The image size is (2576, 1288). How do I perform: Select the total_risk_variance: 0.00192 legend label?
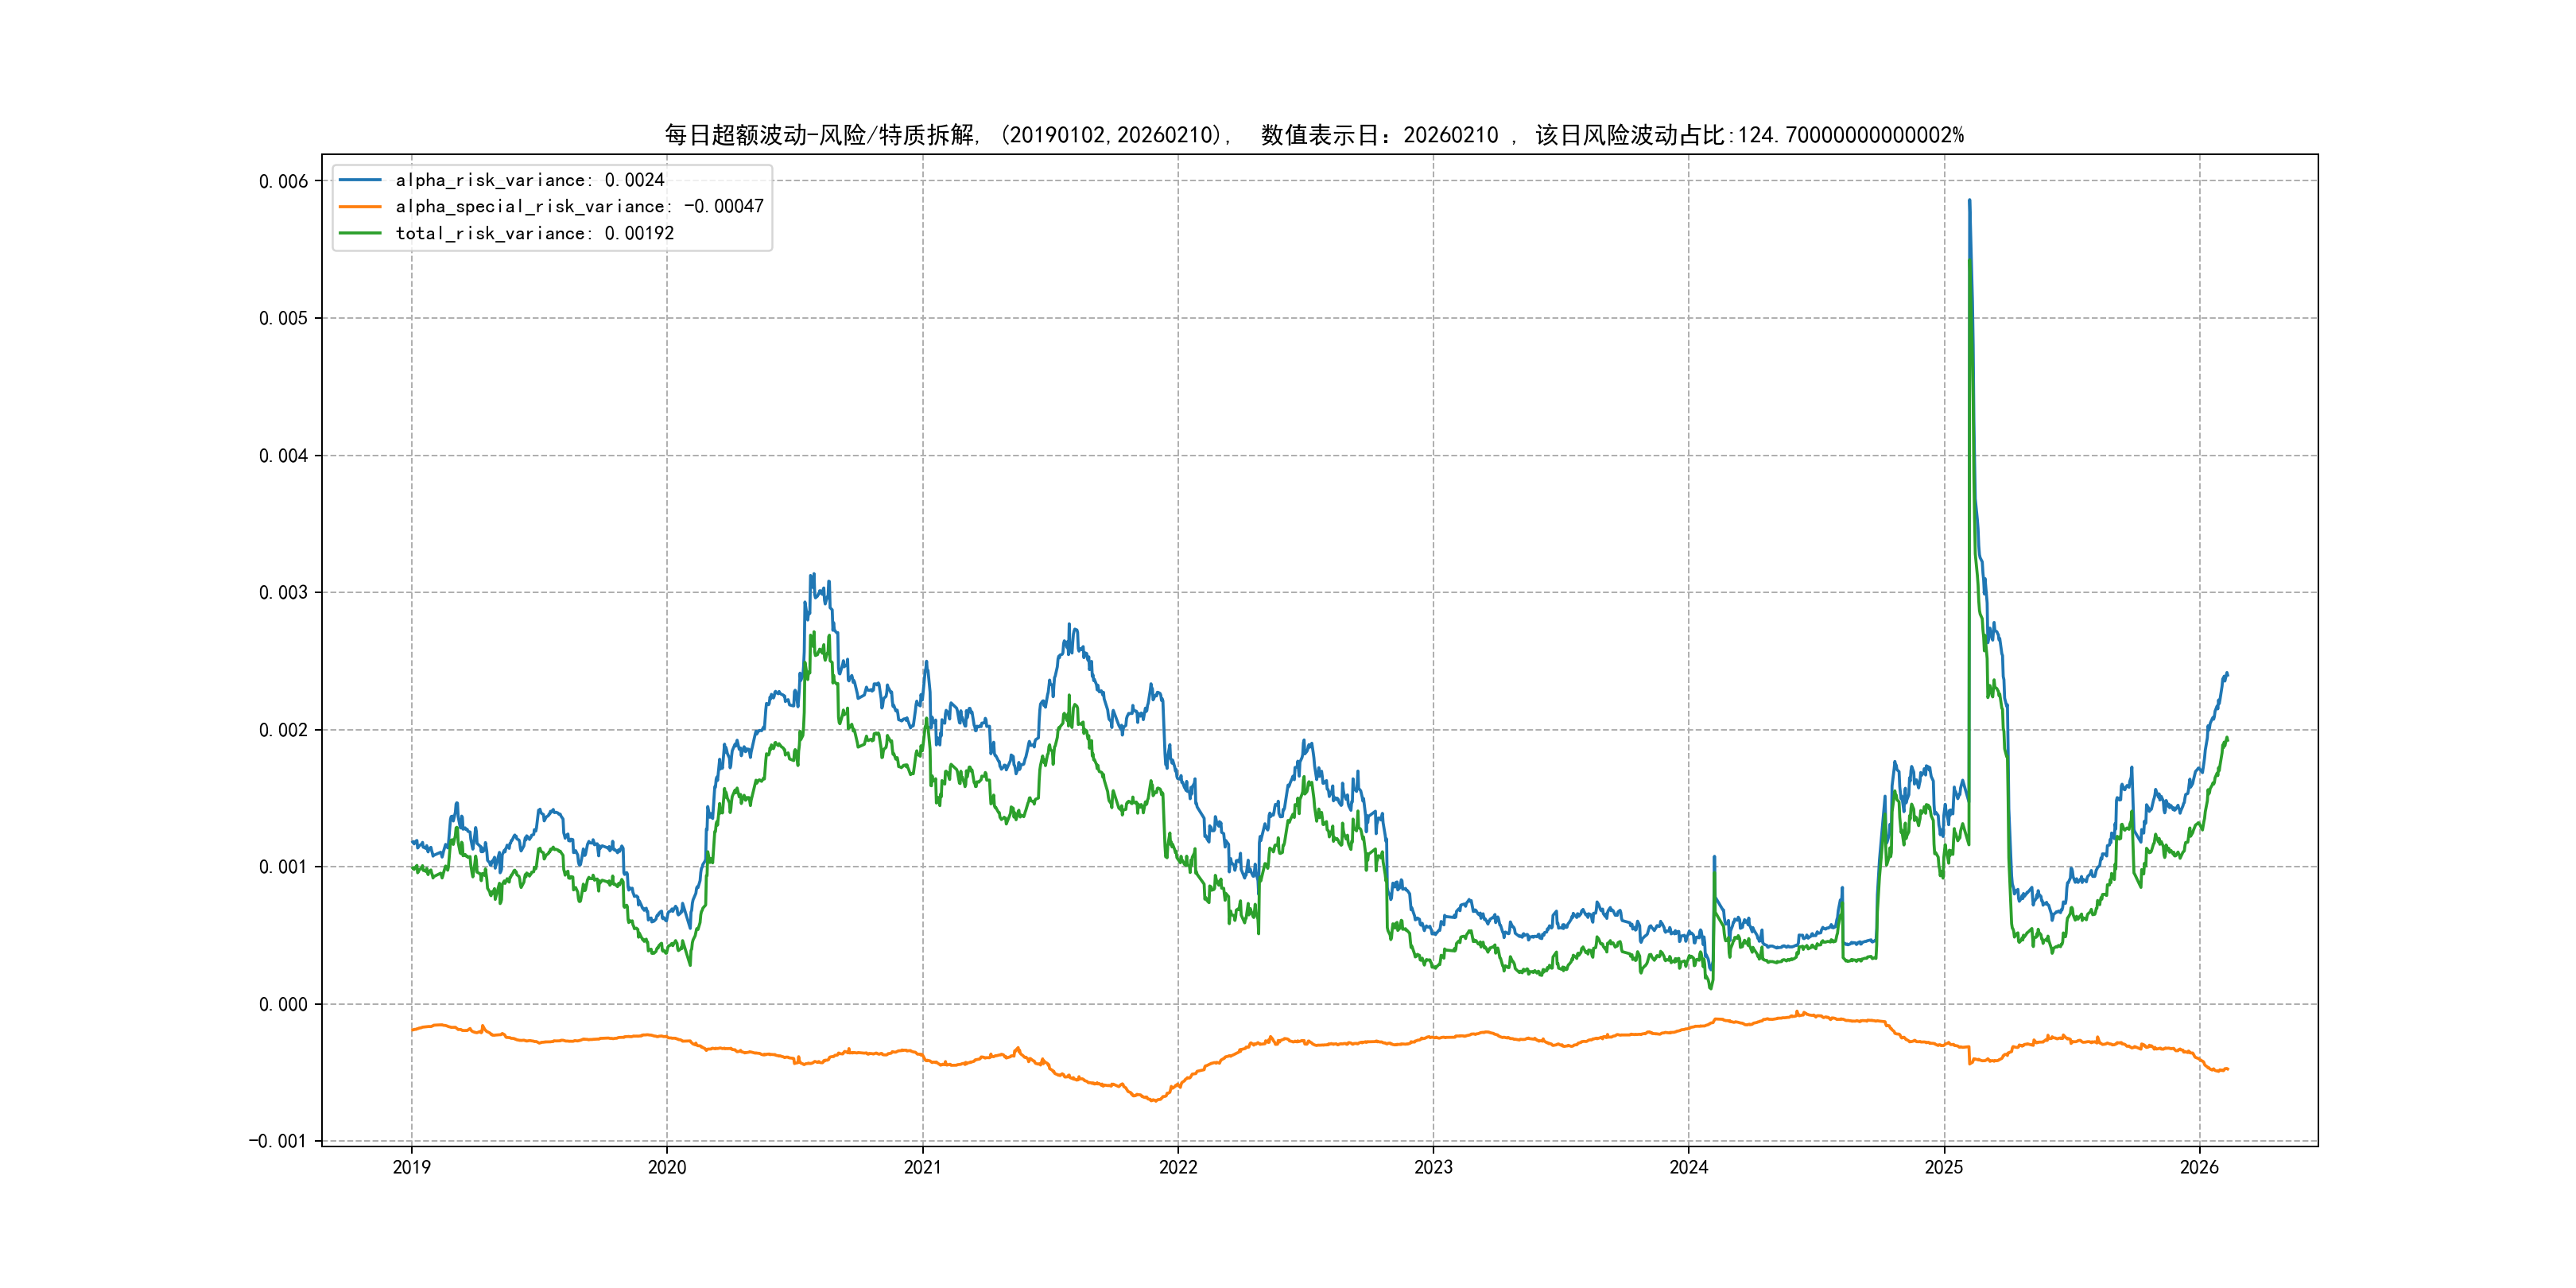[534, 233]
